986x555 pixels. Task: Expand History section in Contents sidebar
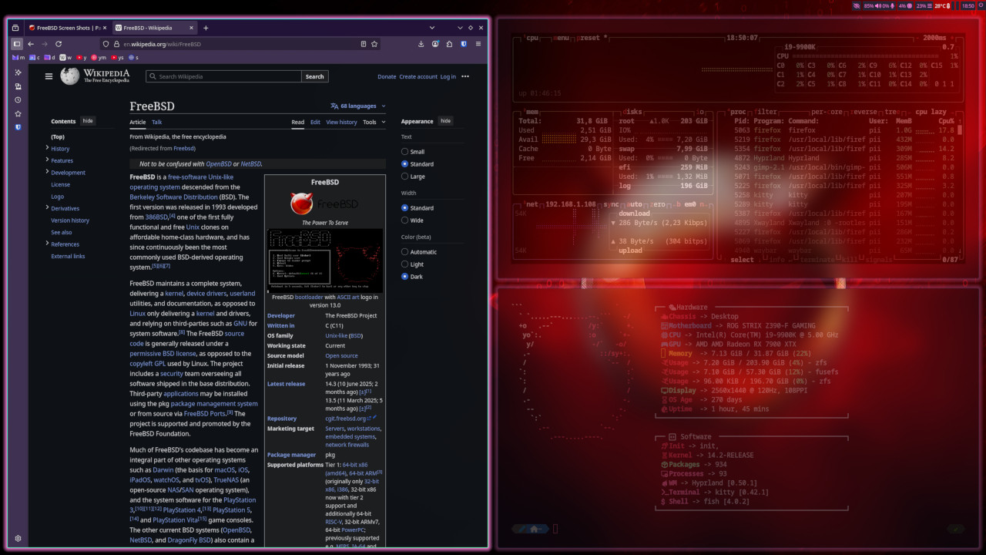point(47,148)
